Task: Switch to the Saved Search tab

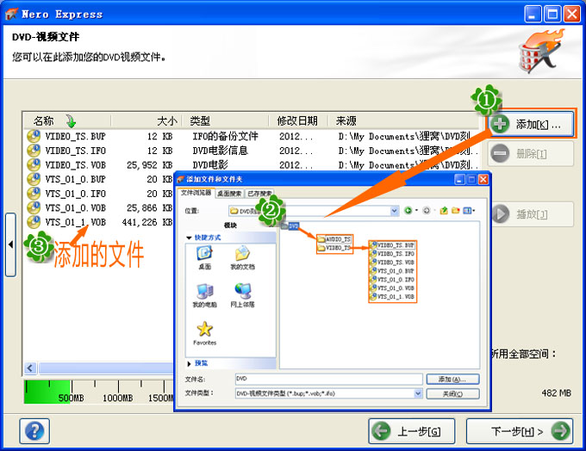Action: 259,194
